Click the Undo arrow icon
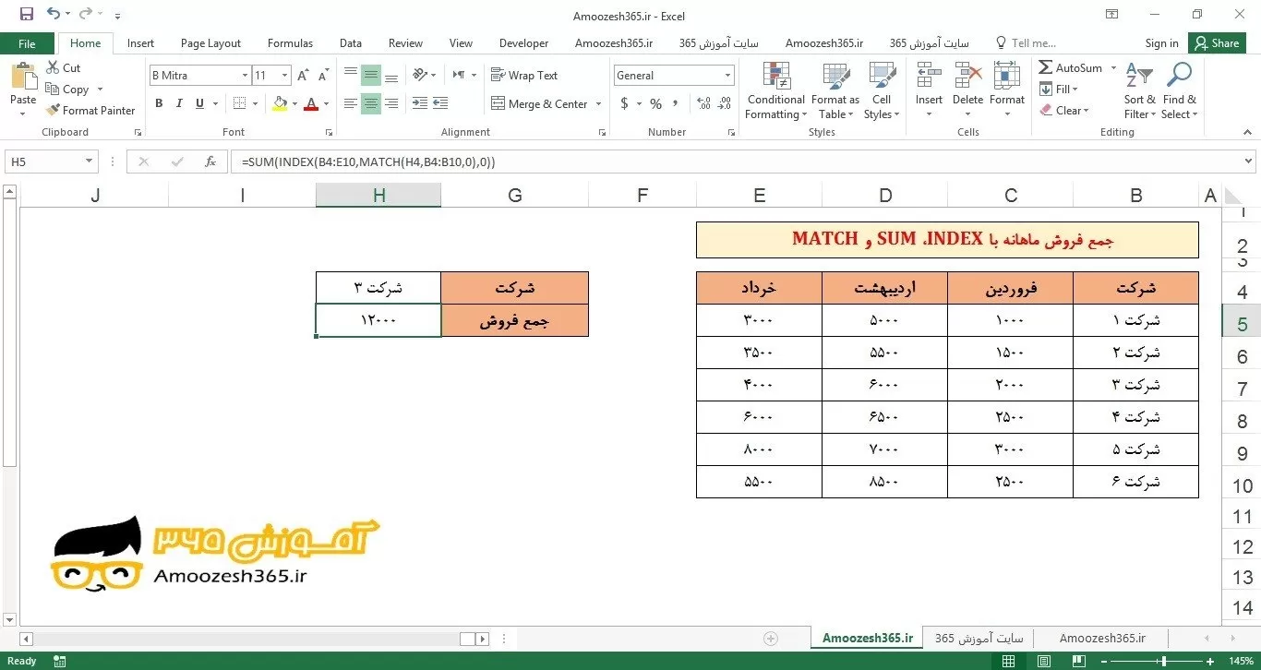Viewport: 1261px width, 670px height. tap(53, 14)
